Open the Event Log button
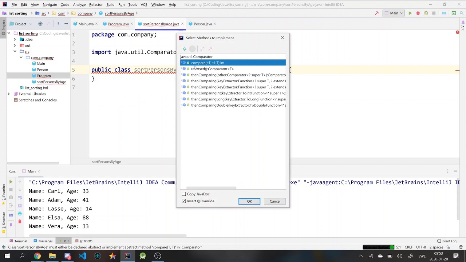The height and width of the screenshot is (262, 466). (447, 241)
